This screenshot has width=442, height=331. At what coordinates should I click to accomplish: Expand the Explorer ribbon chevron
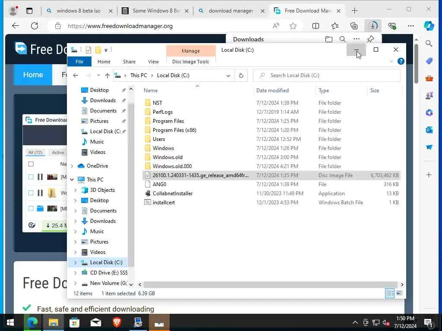[x=391, y=61]
